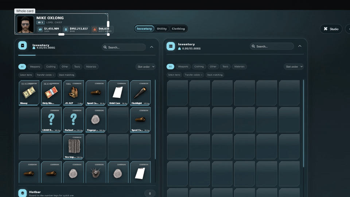Click Stack matching in the 0.00KG inventory
Screen dimensions: 350x197
click(x=215, y=75)
